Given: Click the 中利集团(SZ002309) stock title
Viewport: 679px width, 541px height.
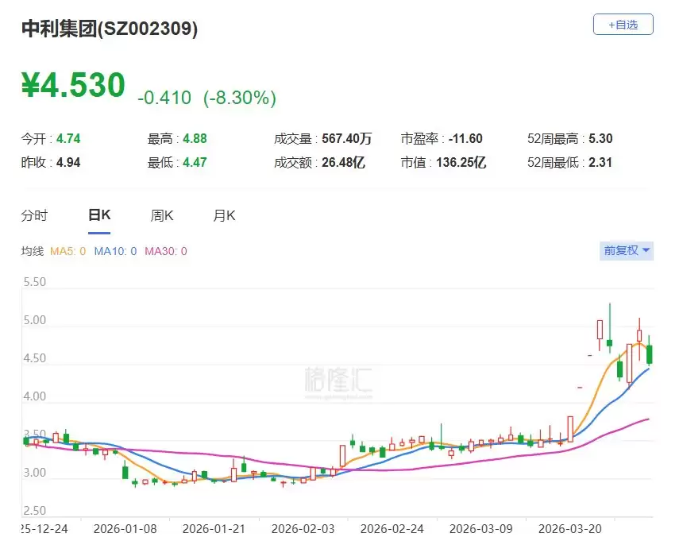Looking at the screenshot, I should 110,29.
